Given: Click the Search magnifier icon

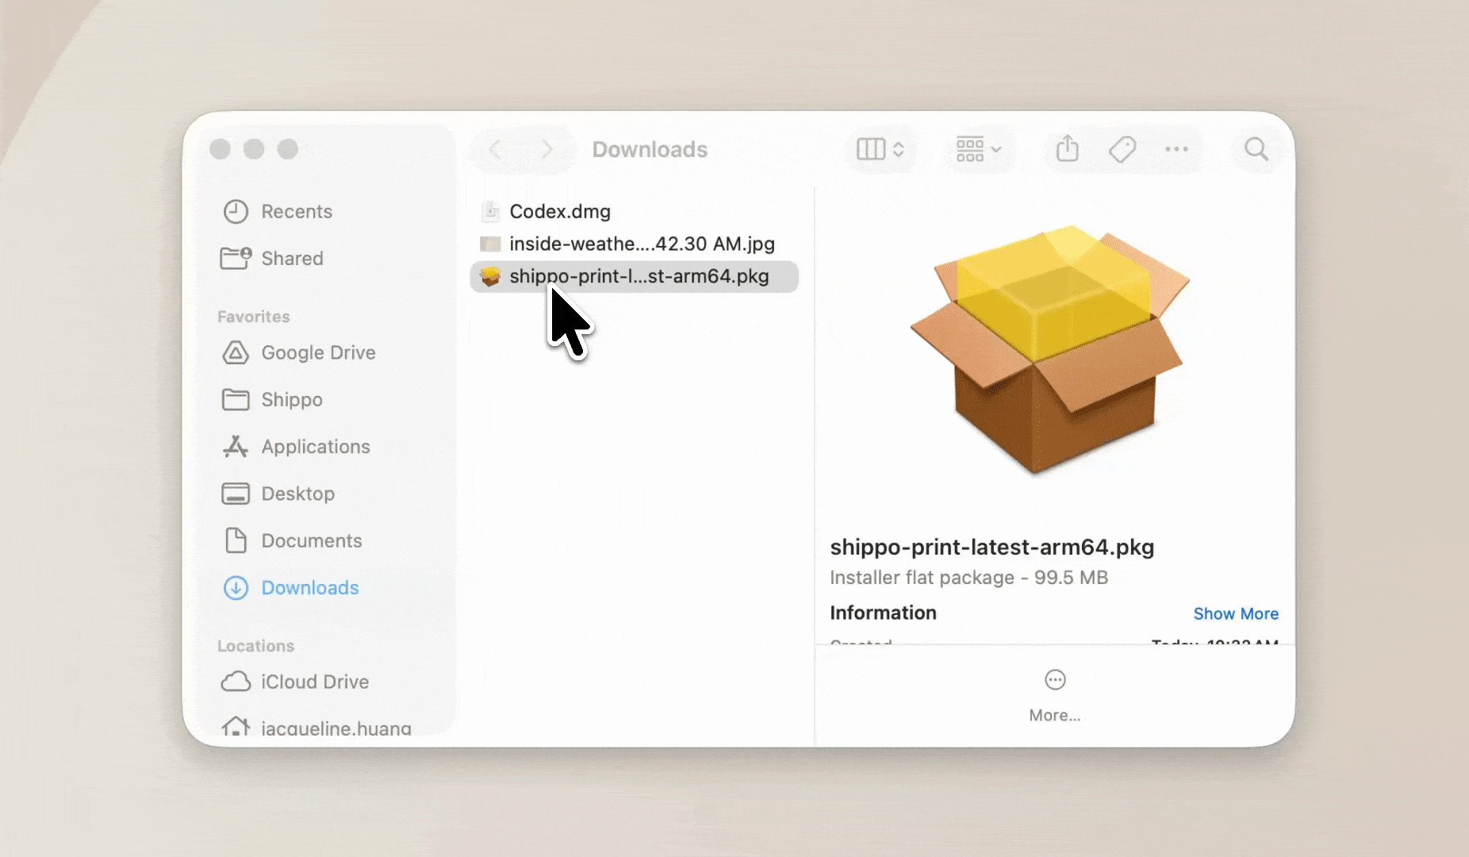Looking at the screenshot, I should click(x=1256, y=149).
